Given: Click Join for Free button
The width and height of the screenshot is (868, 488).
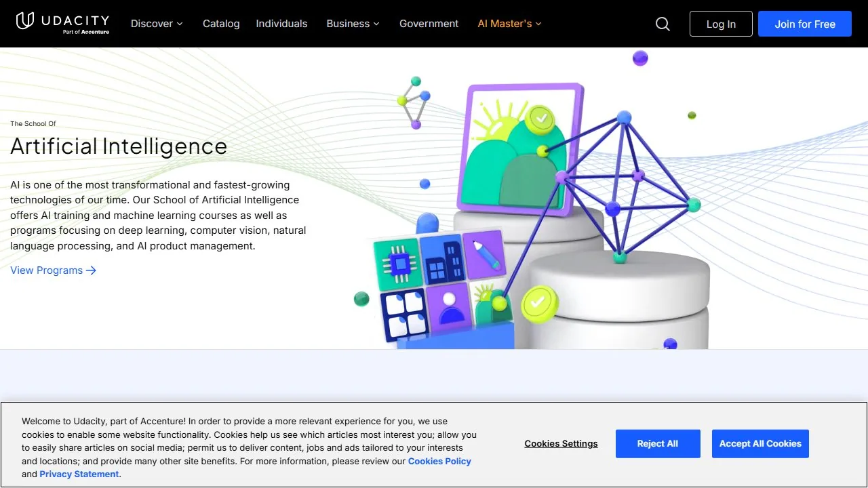Looking at the screenshot, I should click(805, 24).
